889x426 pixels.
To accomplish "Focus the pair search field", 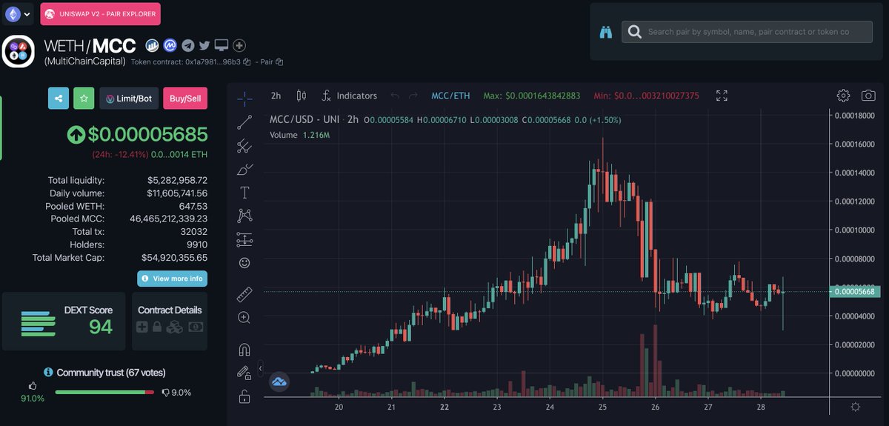I will [747, 32].
